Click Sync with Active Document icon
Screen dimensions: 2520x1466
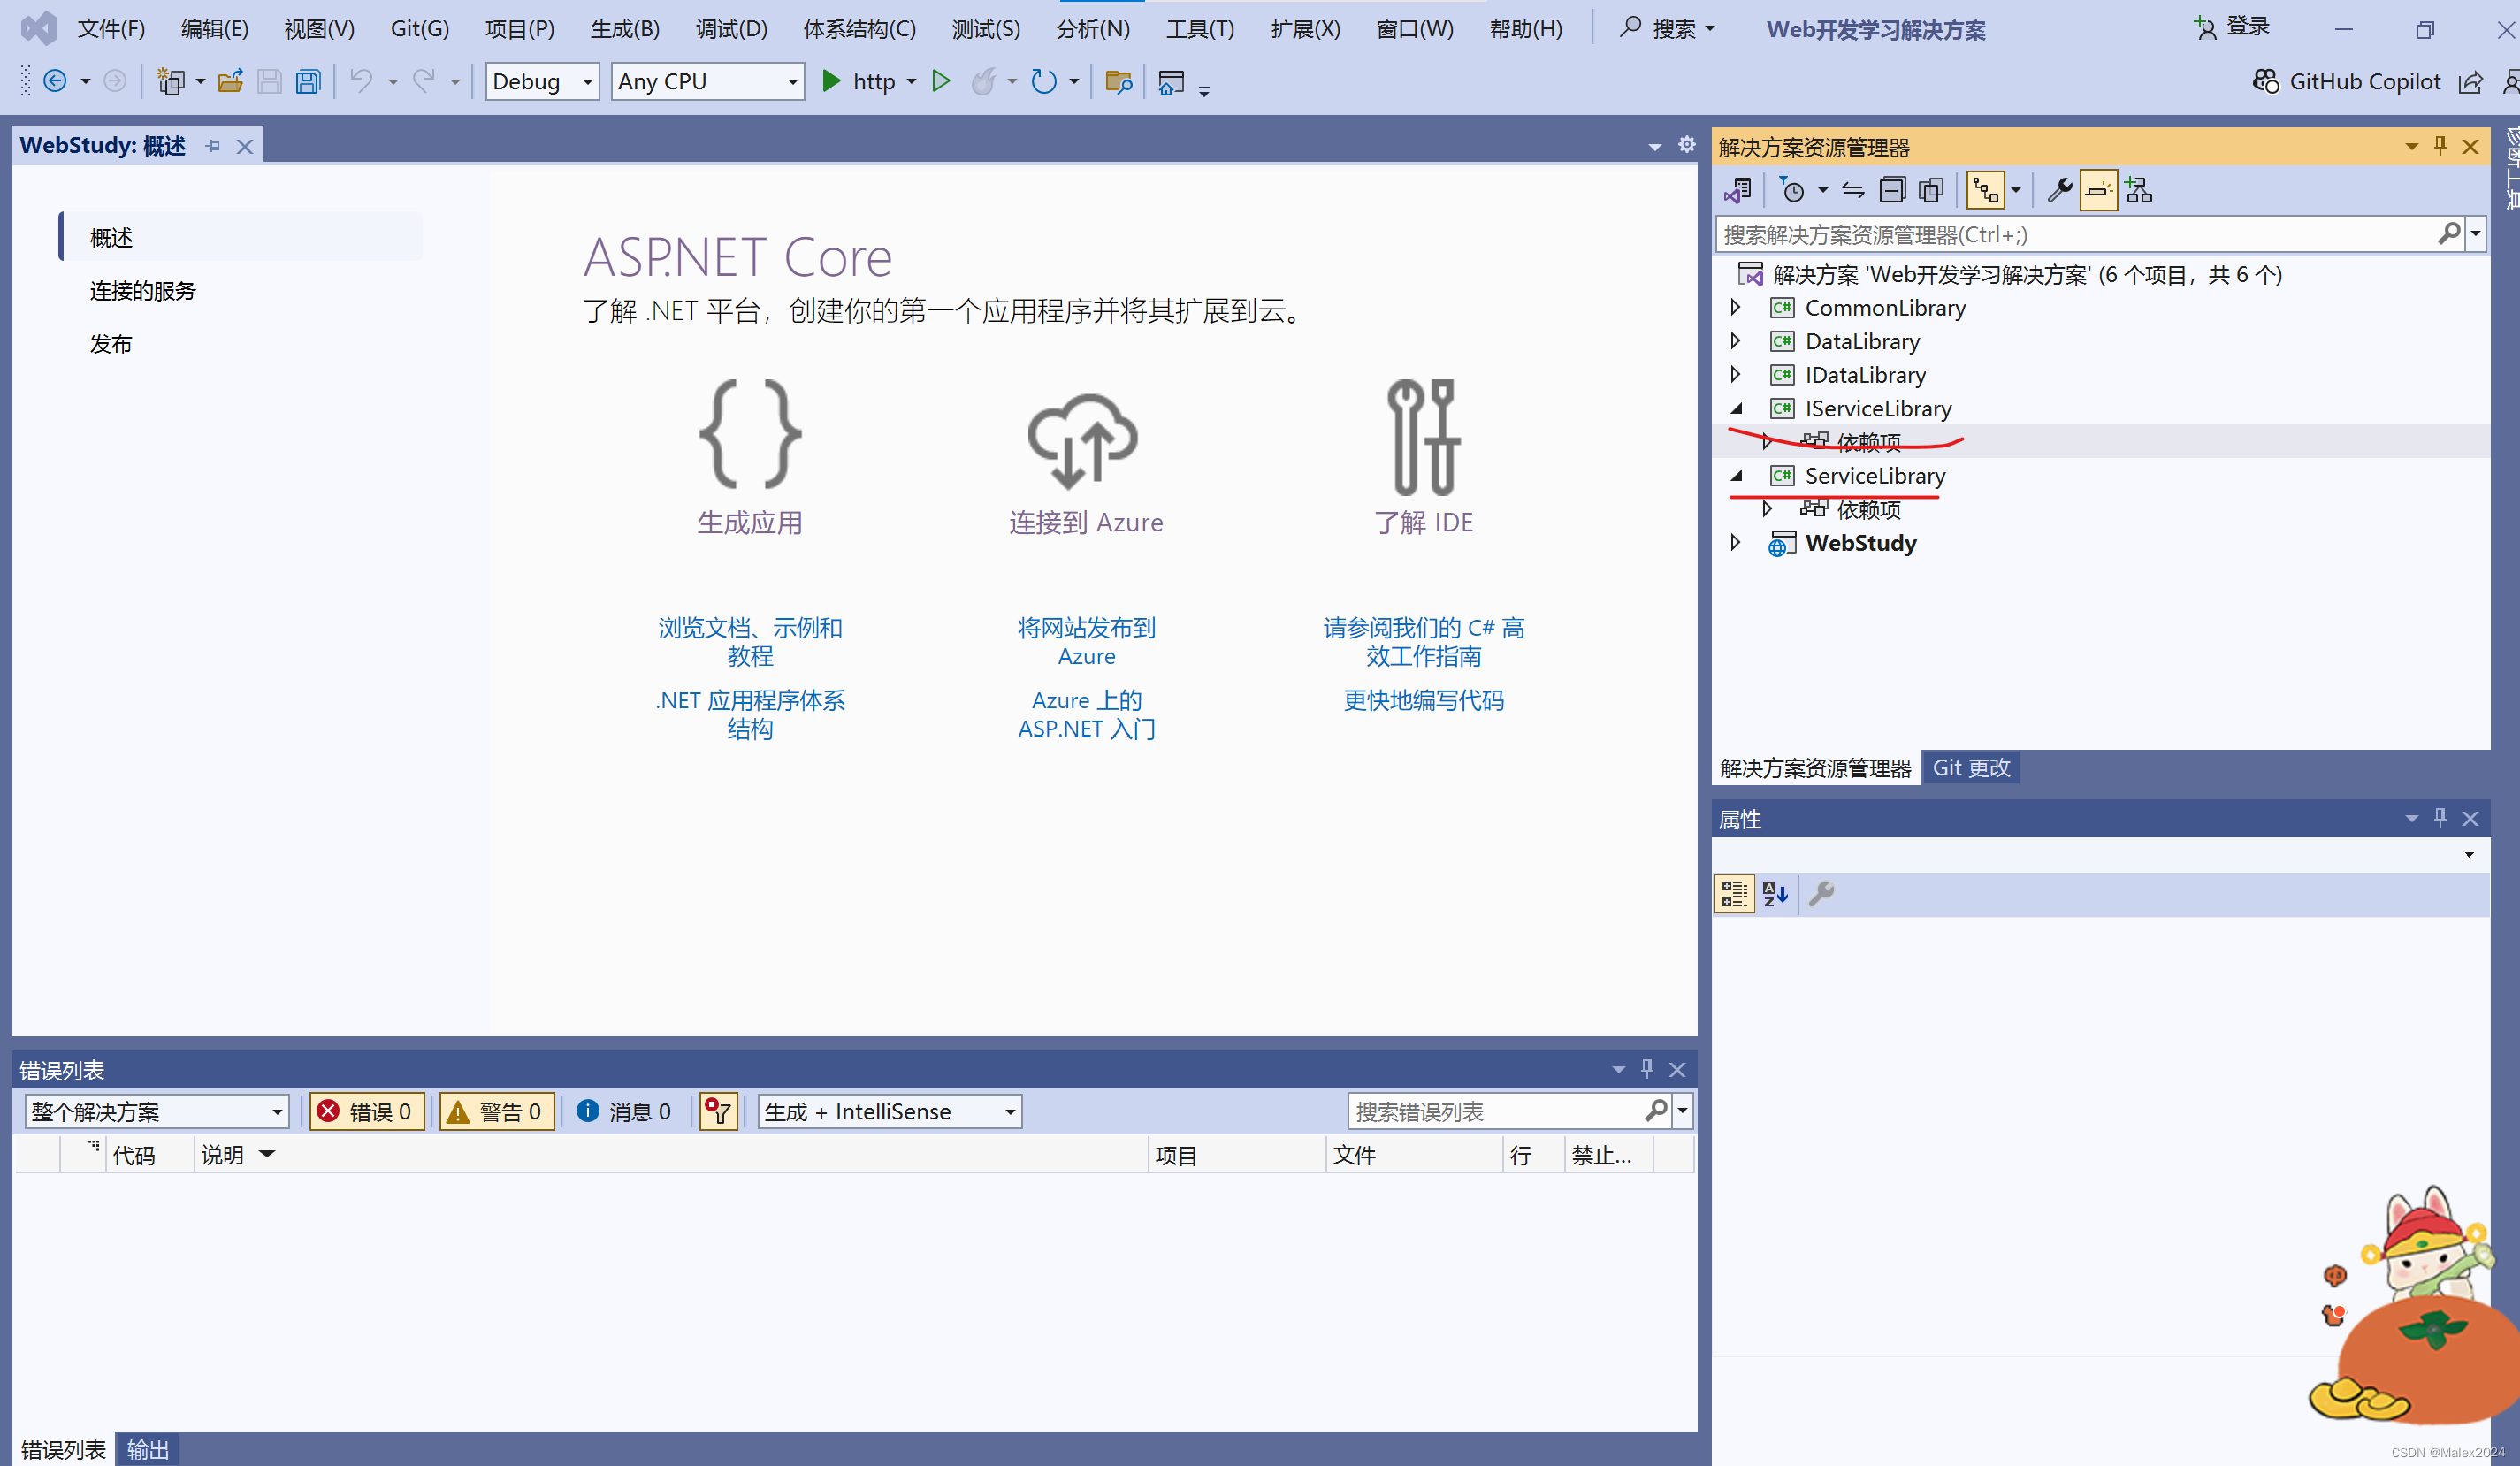tap(1853, 190)
